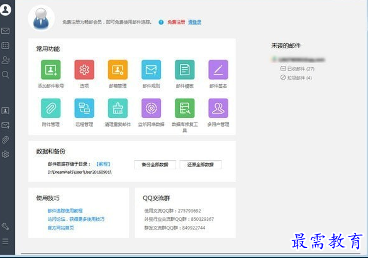Open the calendar icon in sidebar

pos(5,45)
